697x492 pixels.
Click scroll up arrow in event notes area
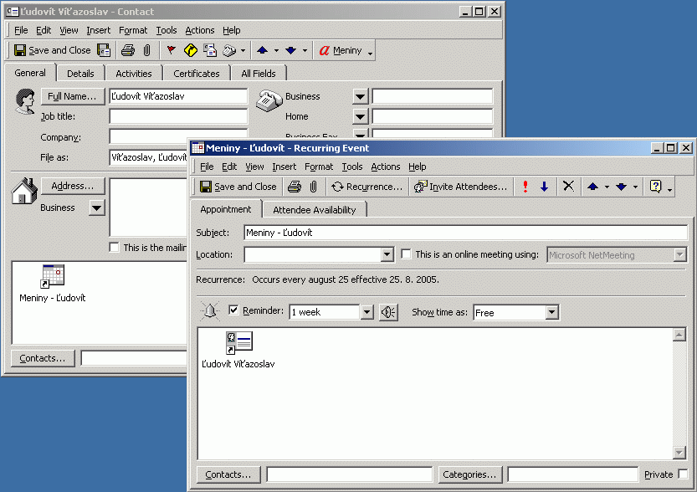679,335
